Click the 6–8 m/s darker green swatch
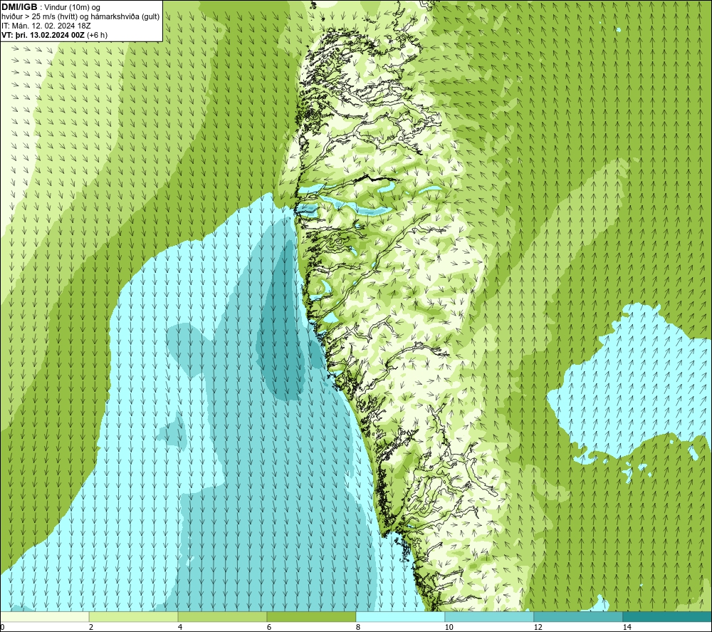 pyautogui.click(x=312, y=616)
